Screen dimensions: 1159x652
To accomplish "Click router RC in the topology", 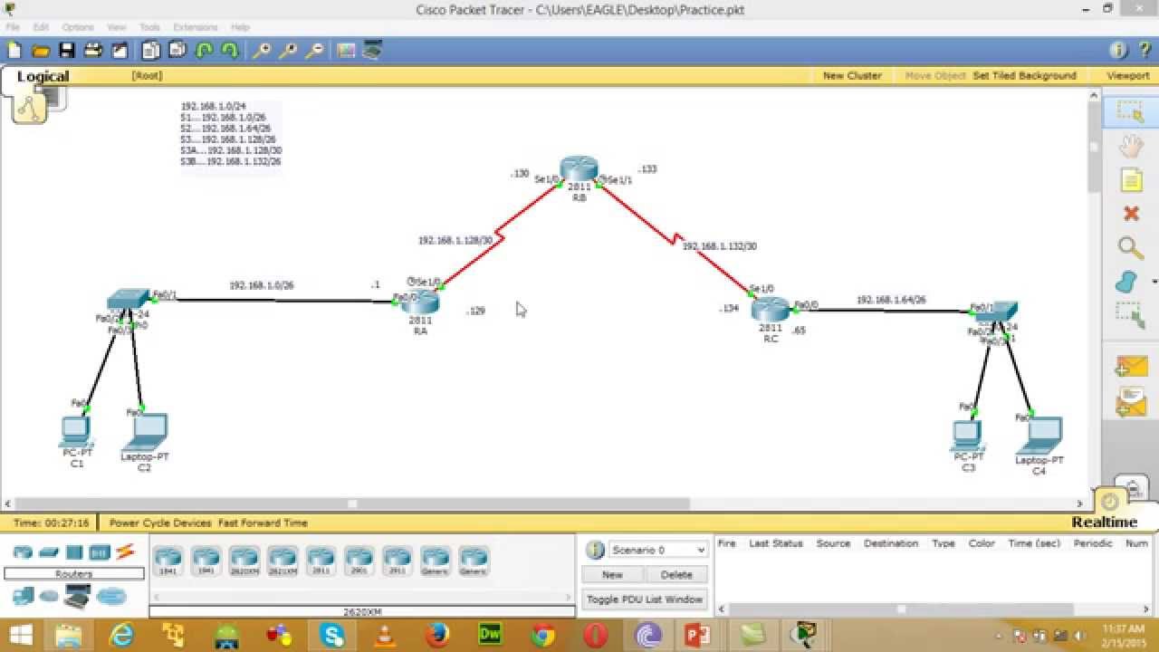I will 771,310.
